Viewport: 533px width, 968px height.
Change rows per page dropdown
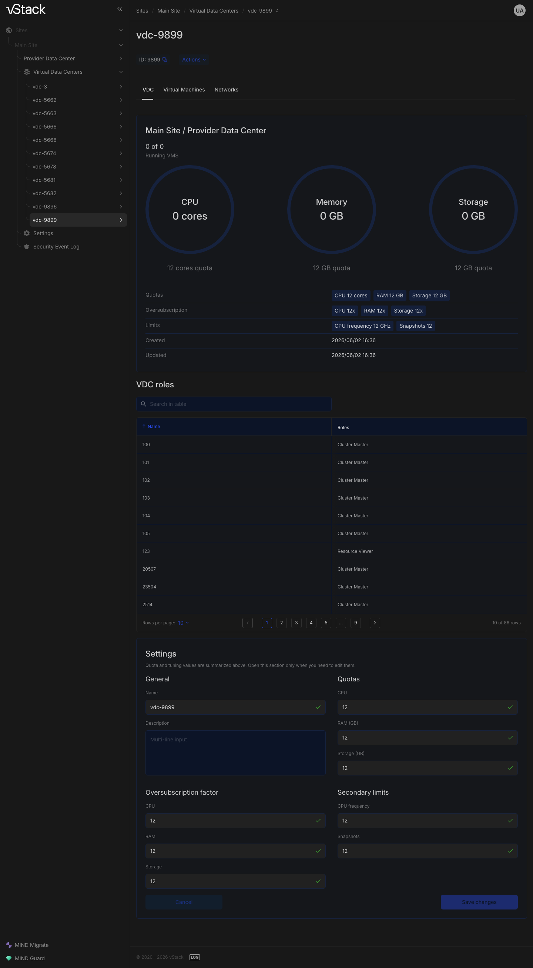pyautogui.click(x=183, y=622)
